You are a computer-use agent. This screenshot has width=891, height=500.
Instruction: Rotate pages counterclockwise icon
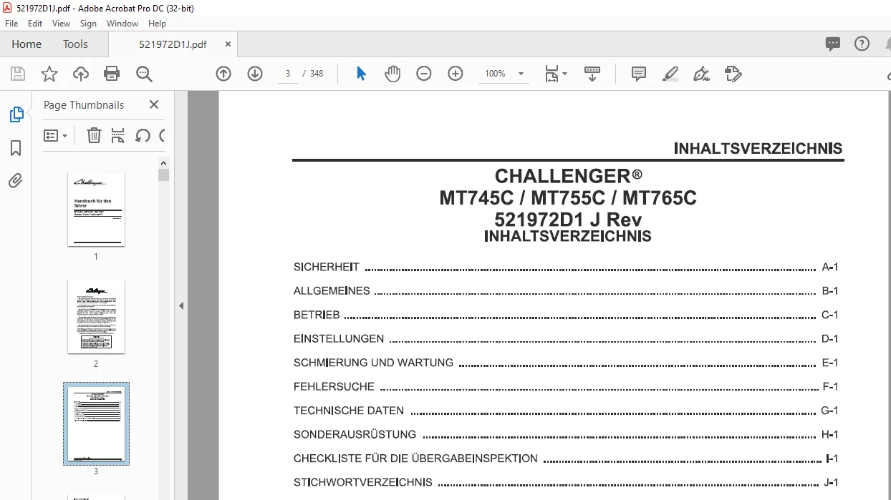(143, 135)
